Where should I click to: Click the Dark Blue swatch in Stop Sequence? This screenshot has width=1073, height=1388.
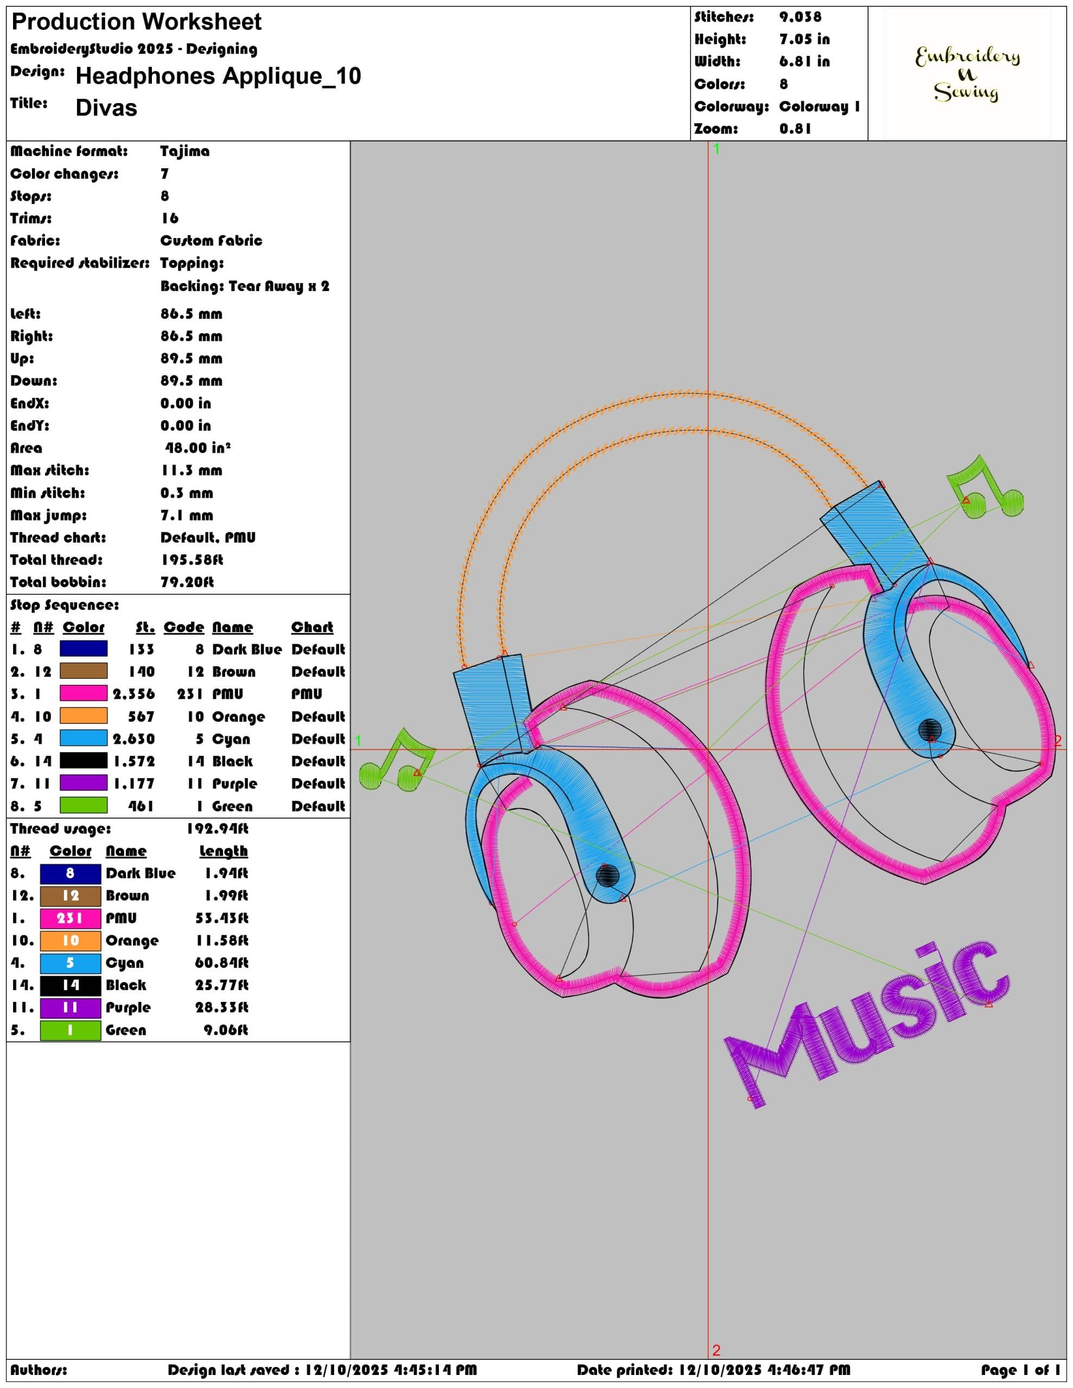[x=84, y=649]
